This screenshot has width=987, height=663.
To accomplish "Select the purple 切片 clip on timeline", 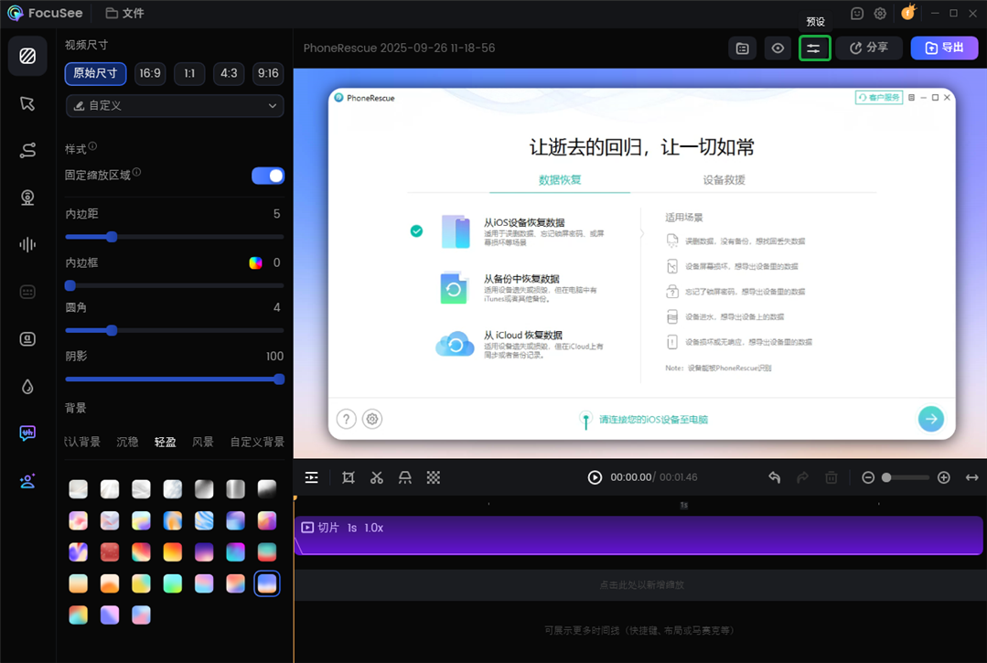I will pyautogui.click(x=638, y=535).
